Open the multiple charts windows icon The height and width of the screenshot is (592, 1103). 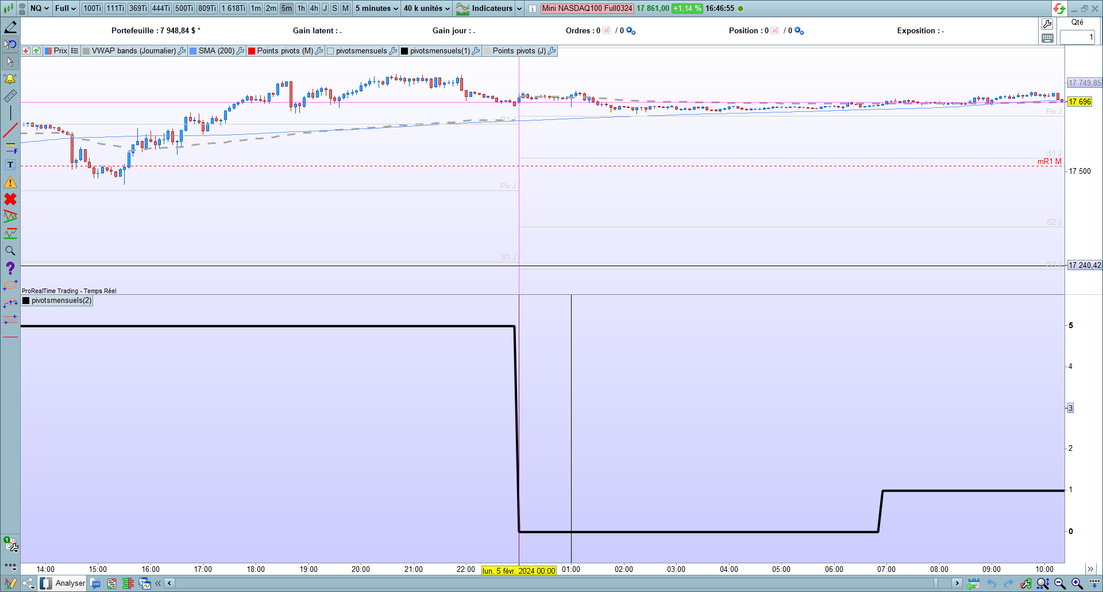pyautogui.click(x=145, y=583)
